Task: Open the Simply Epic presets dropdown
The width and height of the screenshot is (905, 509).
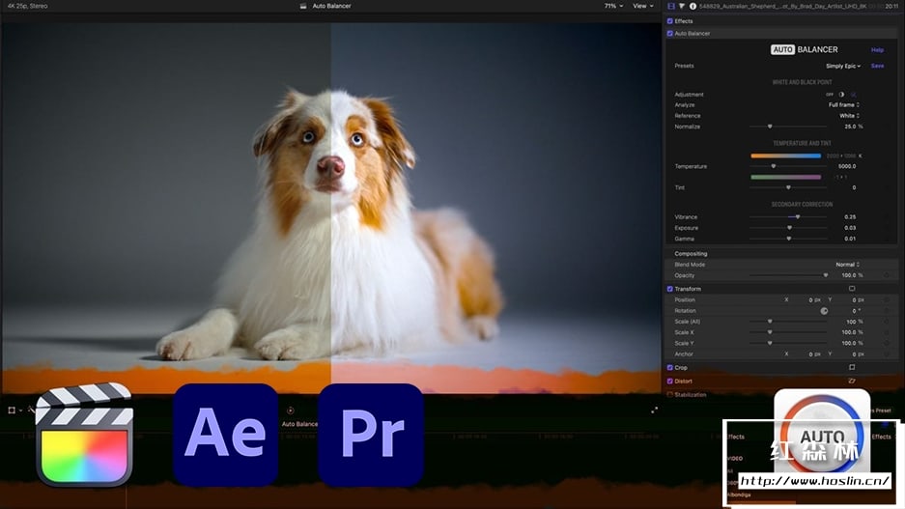Action: pos(843,66)
